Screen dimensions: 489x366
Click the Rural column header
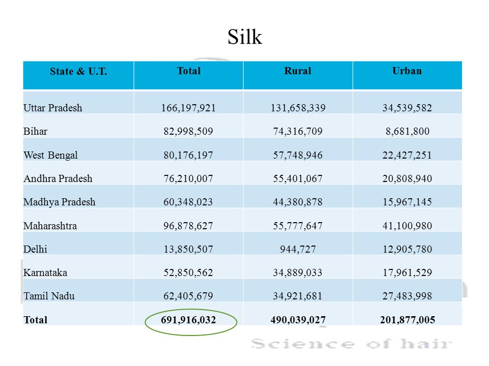(298, 71)
